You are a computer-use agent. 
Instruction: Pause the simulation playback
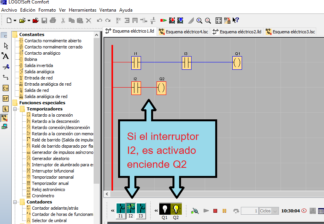[x=225, y=210]
